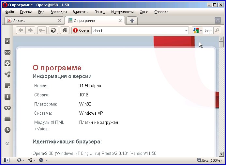Click the Opera logo in title bar
The width and height of the screenshot is (226, 165).
[5, 5]
